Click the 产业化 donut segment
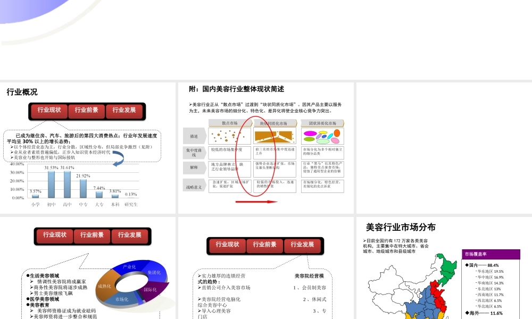532x319 pixels. [129, 267]
